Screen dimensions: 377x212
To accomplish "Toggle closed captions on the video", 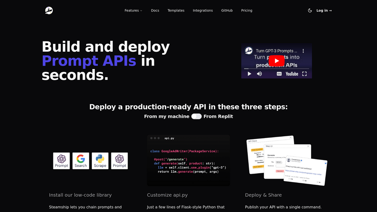I will point(279,74).
